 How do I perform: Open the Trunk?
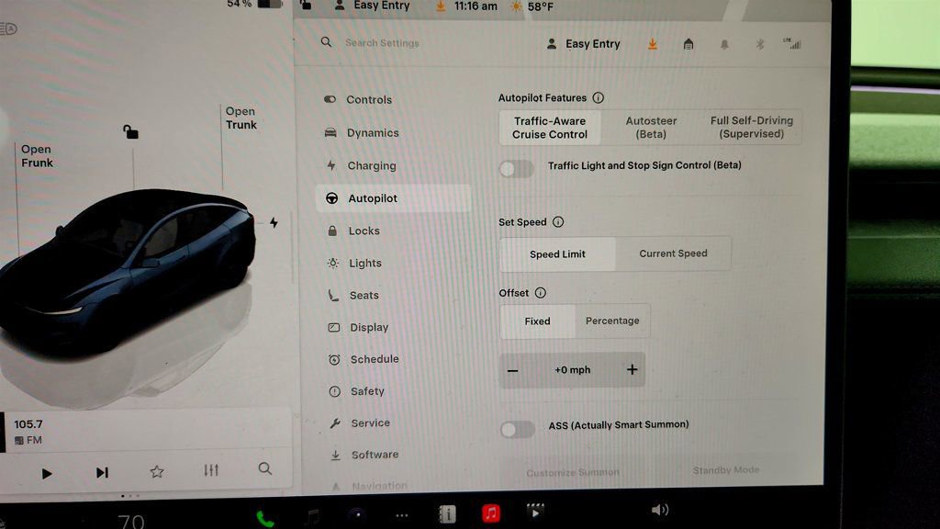[x=241, y=118]
